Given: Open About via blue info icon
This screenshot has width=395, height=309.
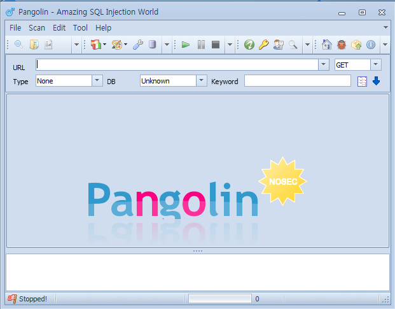Looking at the screenshot, I should (x=371, y=45).
